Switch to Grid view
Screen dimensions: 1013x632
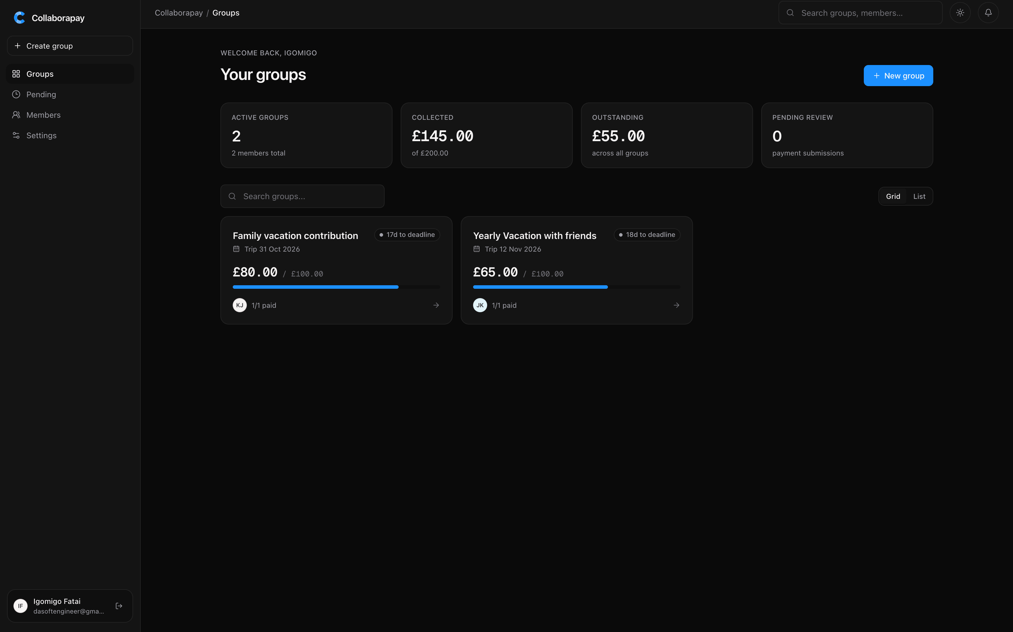point(893,196)
